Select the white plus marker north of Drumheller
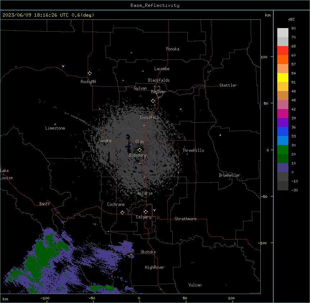This screenshot has width=310, height=303. (220, 135)
